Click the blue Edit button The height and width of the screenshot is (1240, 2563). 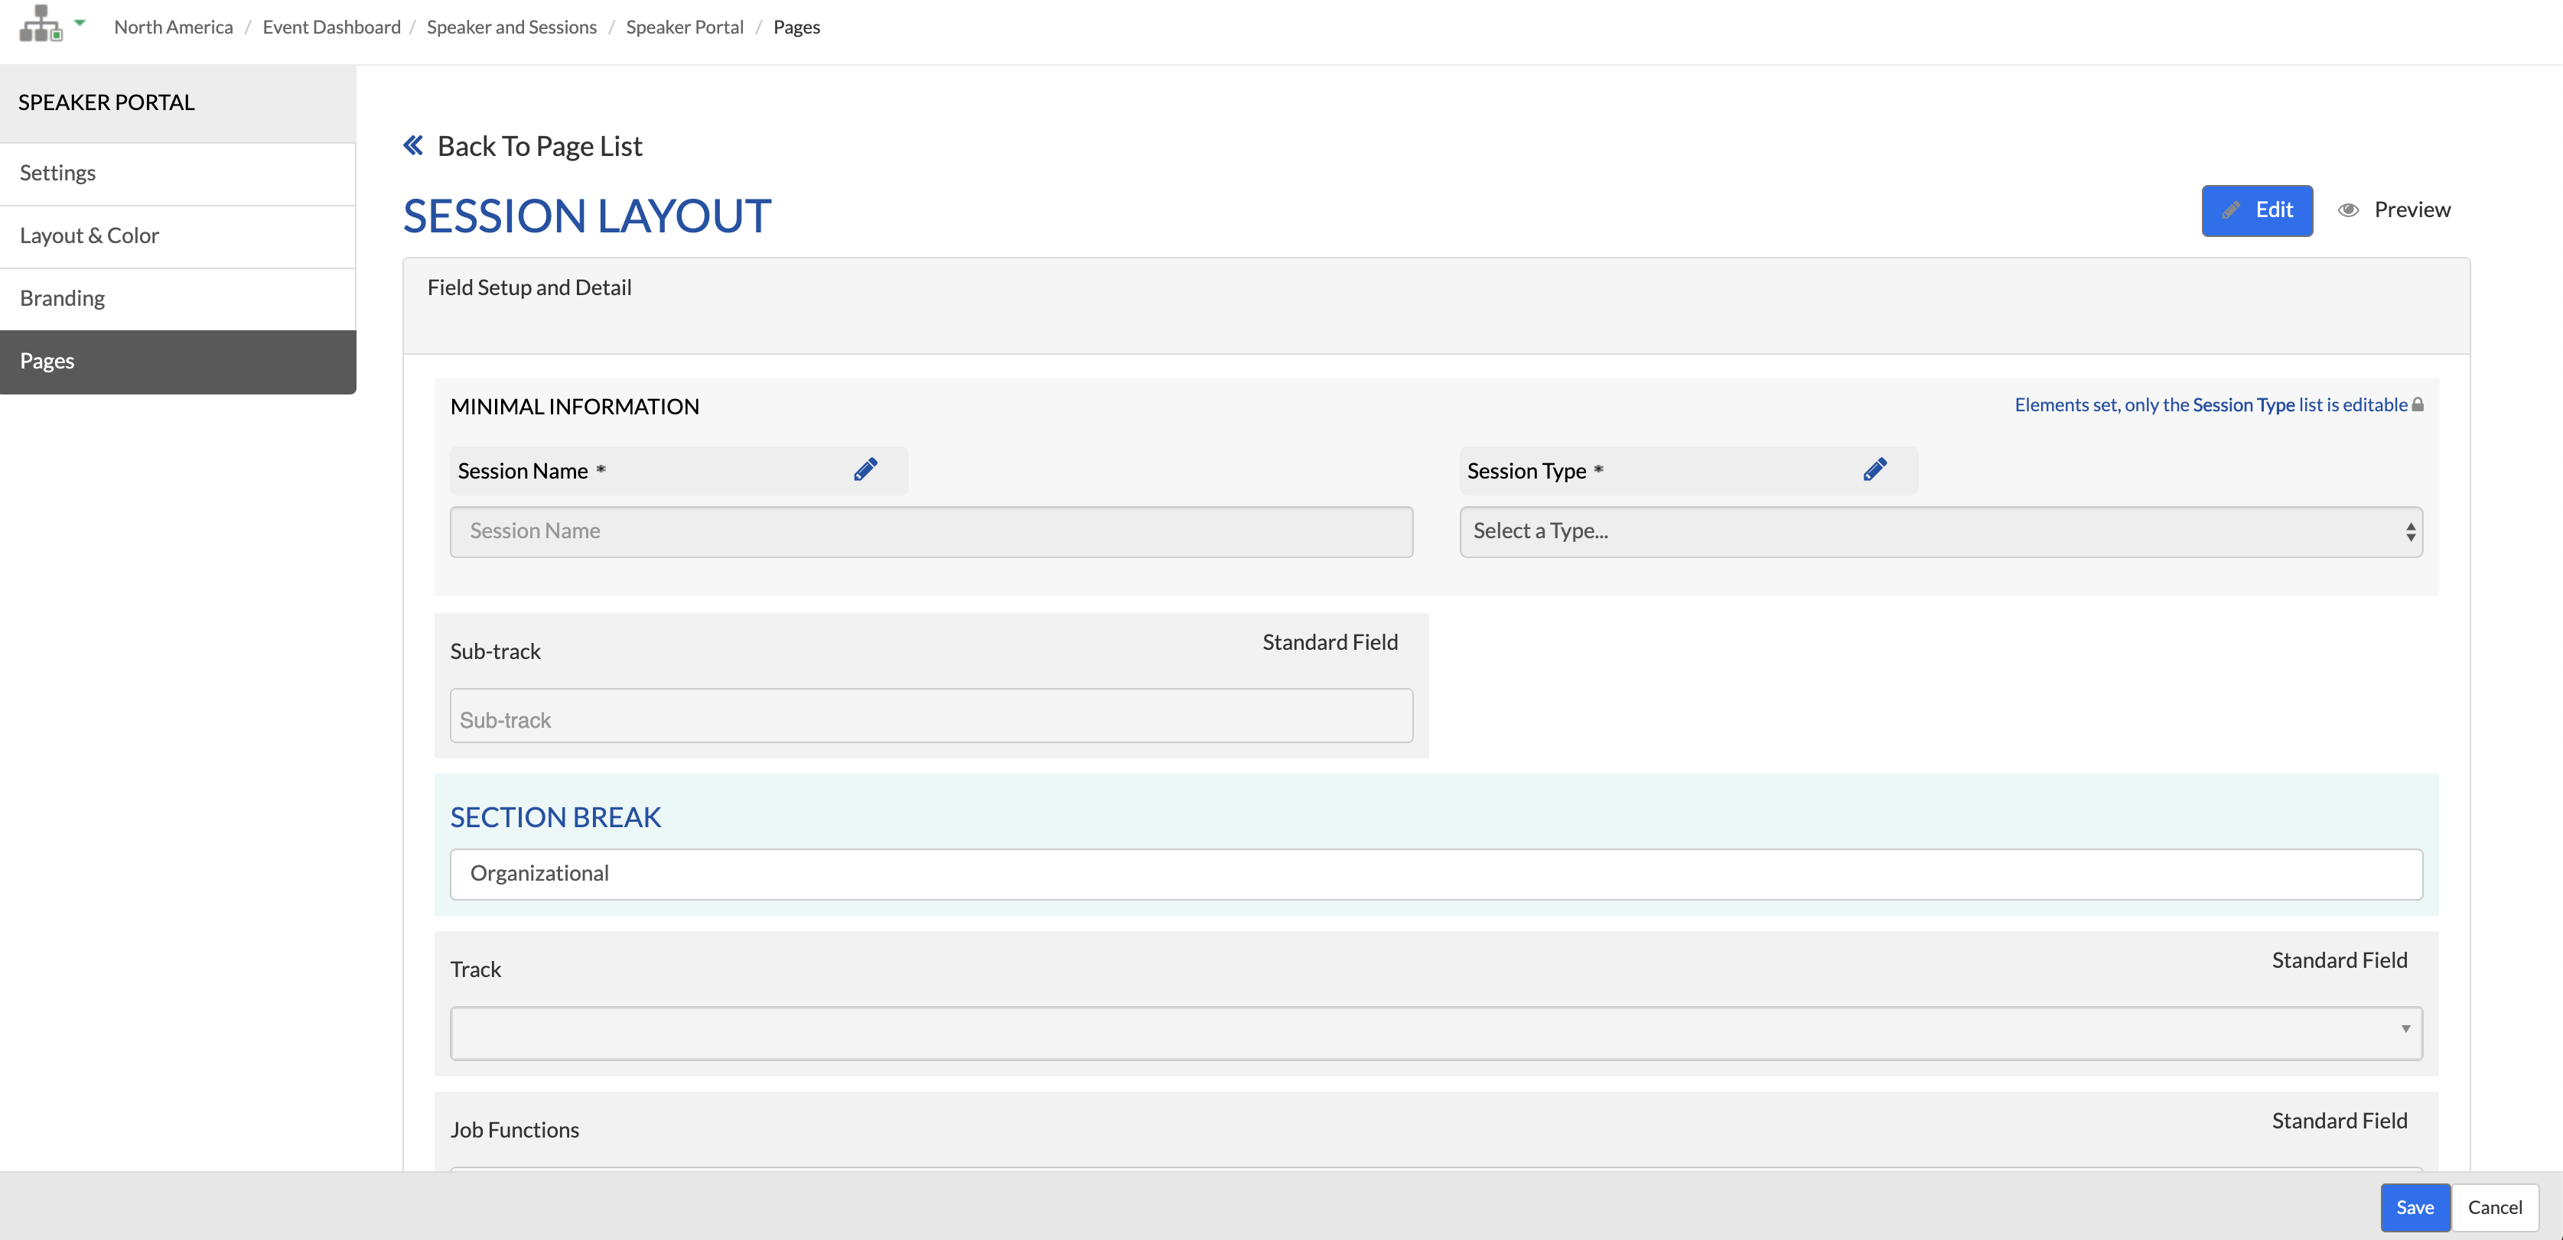point(2256,209)
